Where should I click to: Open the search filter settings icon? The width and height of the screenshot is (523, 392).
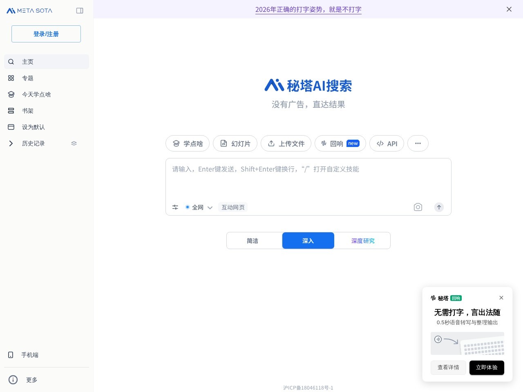click(x=175, y=207)
